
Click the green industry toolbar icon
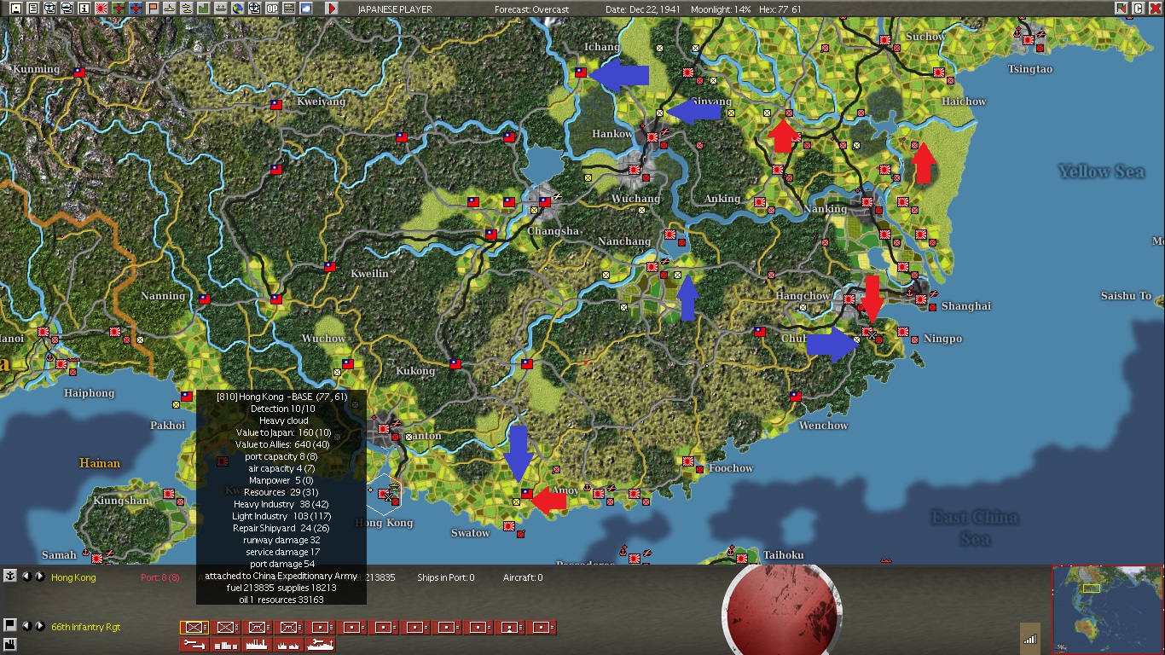204,9
